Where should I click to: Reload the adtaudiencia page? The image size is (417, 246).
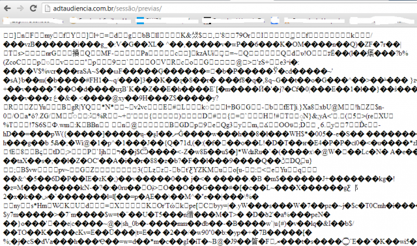tap(33, 8)
